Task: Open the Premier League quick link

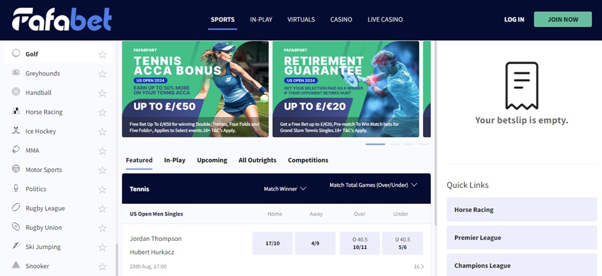Action: (521, 238)
